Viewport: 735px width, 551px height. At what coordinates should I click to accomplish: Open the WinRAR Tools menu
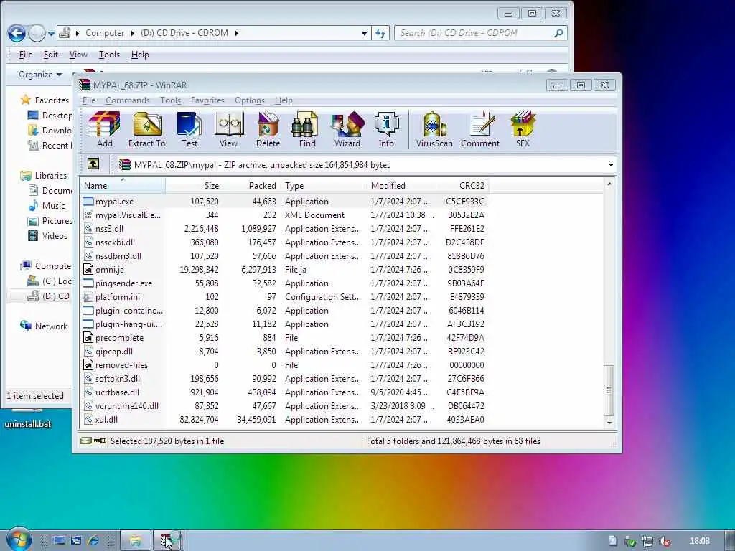click(x=170, y=100)
